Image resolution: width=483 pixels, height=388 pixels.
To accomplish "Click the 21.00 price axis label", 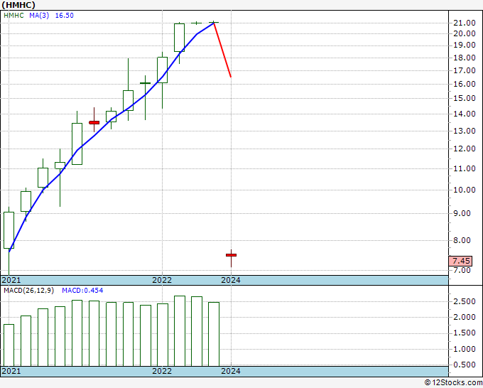I will tap(465, 23).
